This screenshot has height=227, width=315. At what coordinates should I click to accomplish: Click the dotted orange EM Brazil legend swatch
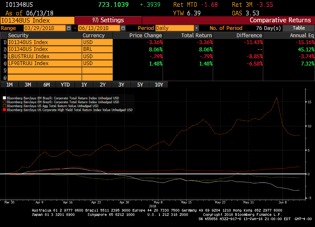coord(4,102)
